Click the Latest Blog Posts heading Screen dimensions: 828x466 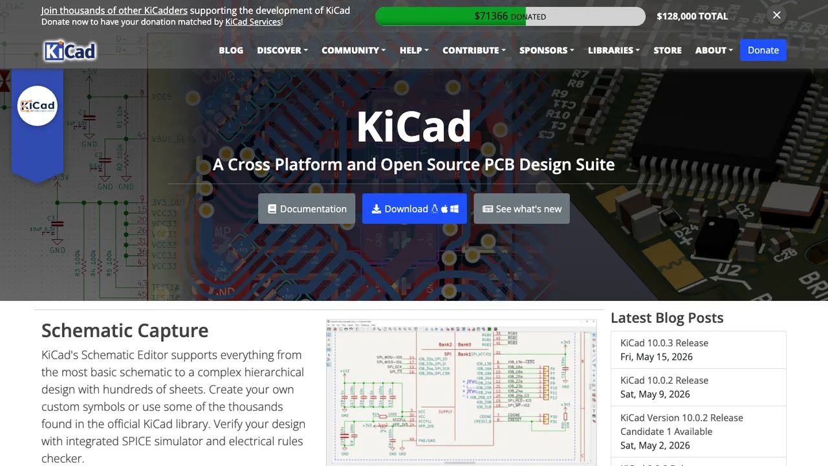[667, 318]
